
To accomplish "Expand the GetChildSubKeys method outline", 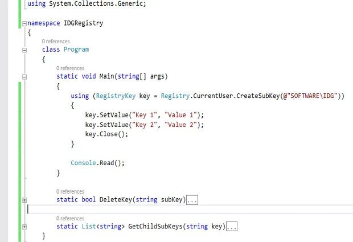I will pos(24,227).
